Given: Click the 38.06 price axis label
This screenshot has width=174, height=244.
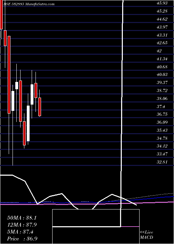Looking at the screenshot, I should [162, 98].
